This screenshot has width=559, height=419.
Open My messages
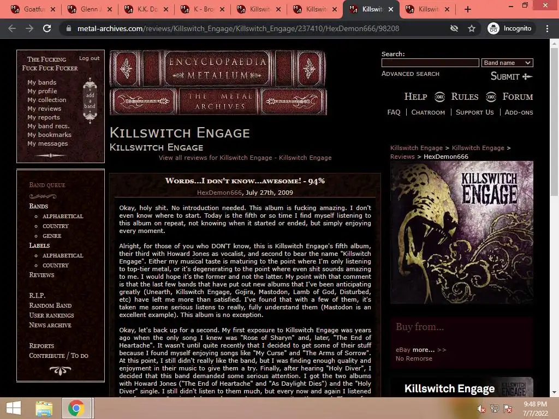pyautogui.click(x=47, y=143)
